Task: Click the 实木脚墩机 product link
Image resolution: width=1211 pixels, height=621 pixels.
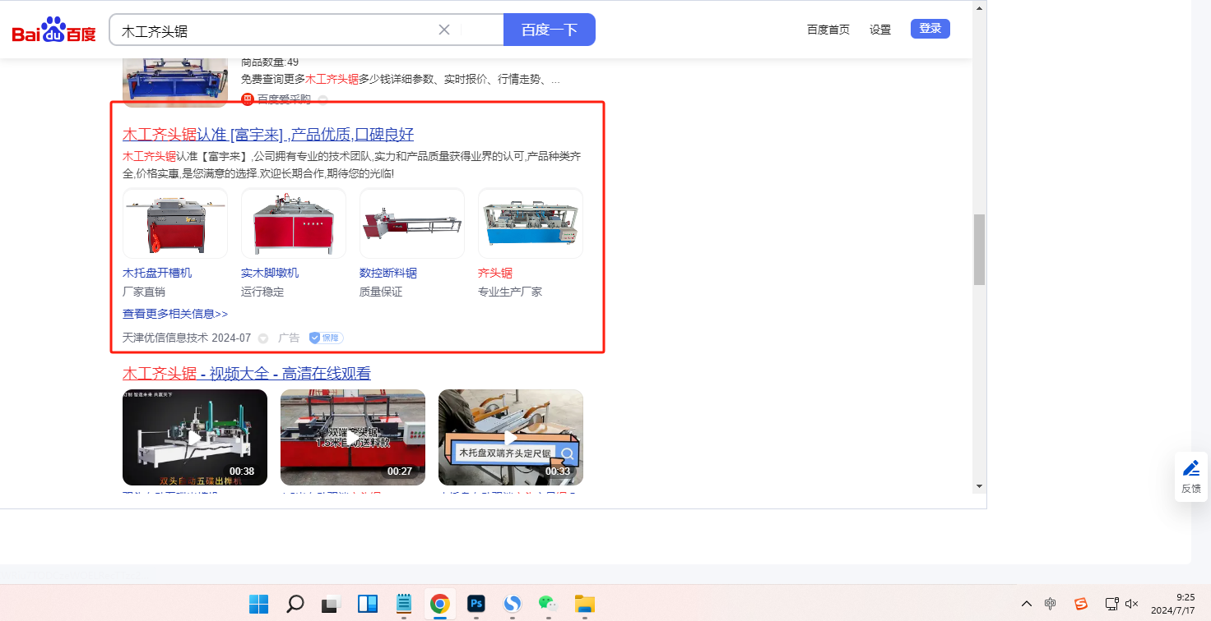Action: tap(270, 273)
